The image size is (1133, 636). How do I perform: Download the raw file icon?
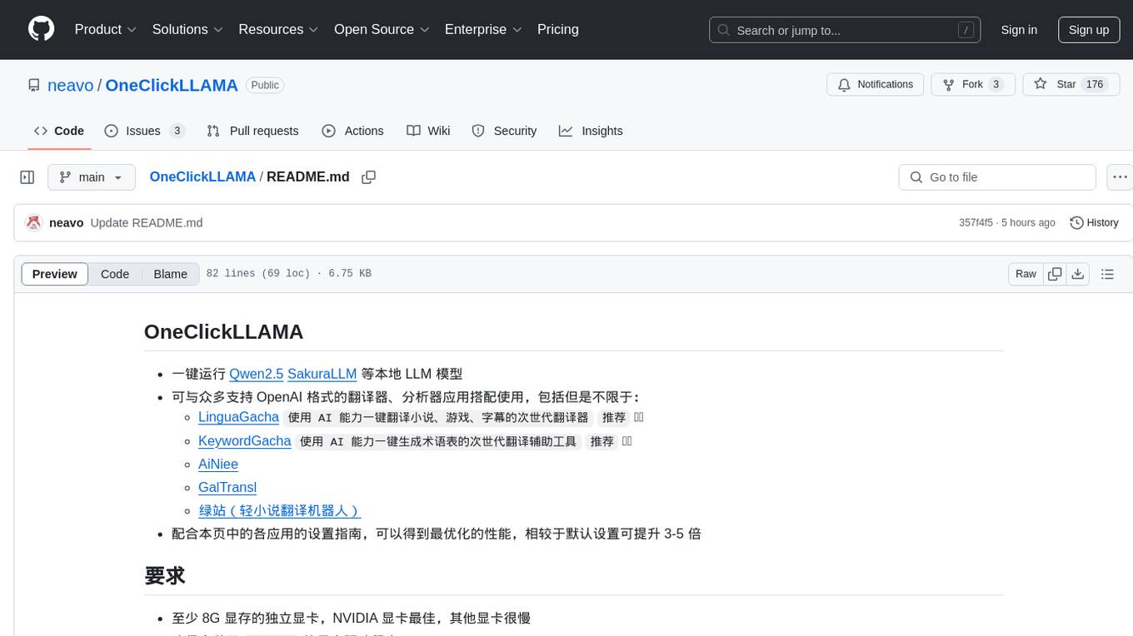coord(1077,274)
